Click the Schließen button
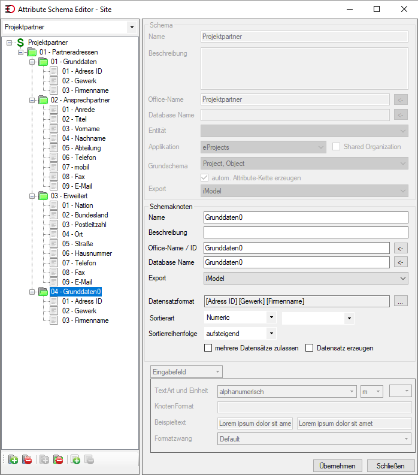The width and height of the screenshot is (418, 475). click(x=390, y=466)
